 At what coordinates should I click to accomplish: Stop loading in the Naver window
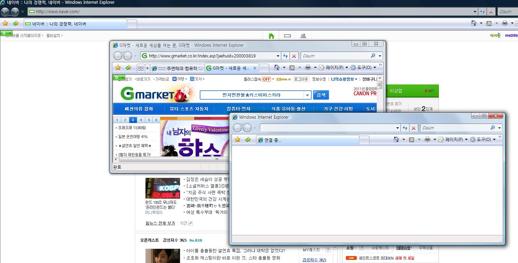[x=491, y=11]
